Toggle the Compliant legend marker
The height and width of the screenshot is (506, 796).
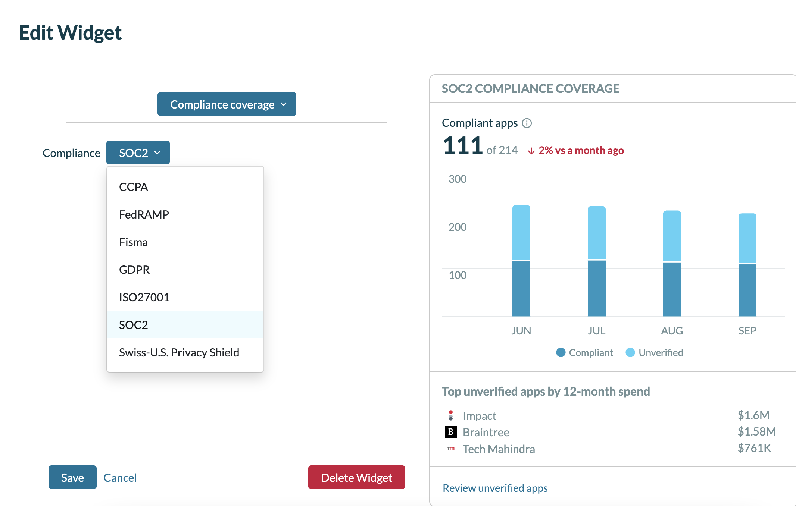(x=561, y=352)
